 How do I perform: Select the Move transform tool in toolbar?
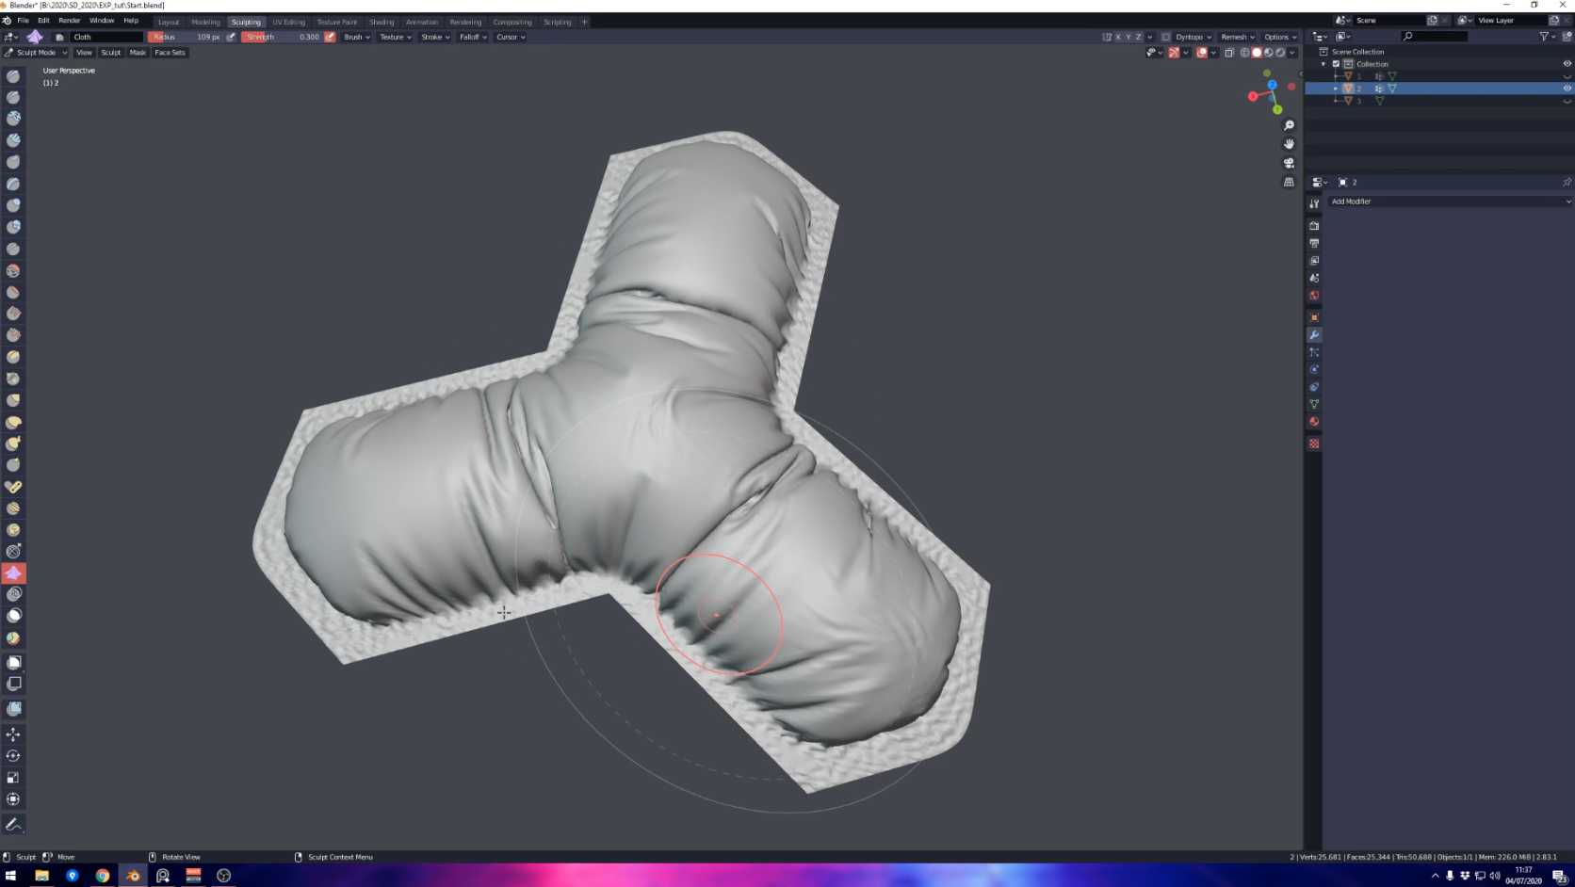pos(13,734)
